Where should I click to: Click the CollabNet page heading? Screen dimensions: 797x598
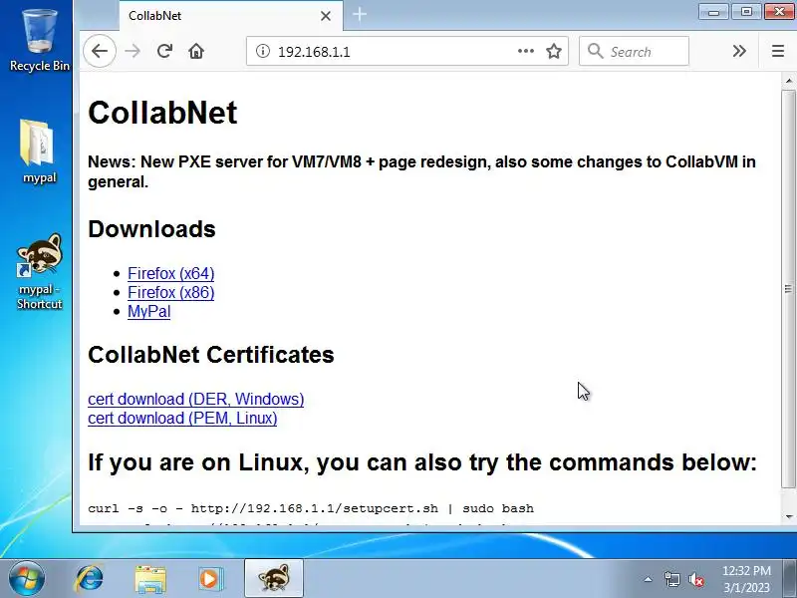click(162, 113)
